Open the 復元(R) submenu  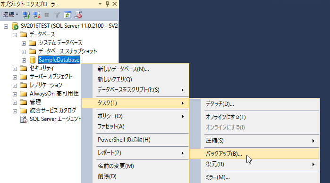coord(254,164)
